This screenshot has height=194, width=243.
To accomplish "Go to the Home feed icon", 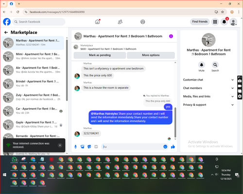I will [x=97, y=22].
